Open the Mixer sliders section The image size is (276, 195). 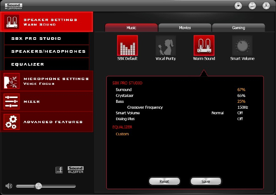tap(47, 101)
